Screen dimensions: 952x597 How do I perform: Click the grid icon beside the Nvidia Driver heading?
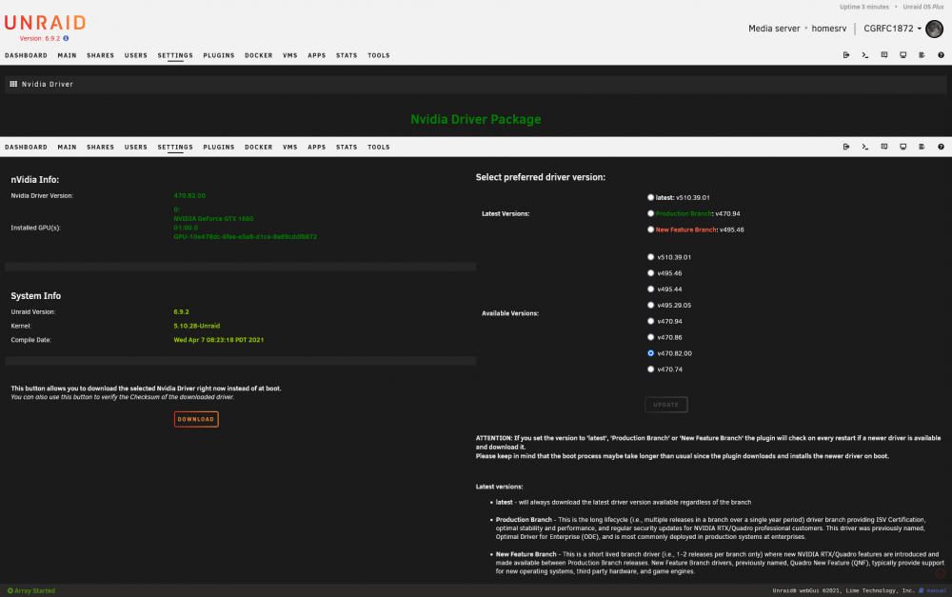click(13, 85)
